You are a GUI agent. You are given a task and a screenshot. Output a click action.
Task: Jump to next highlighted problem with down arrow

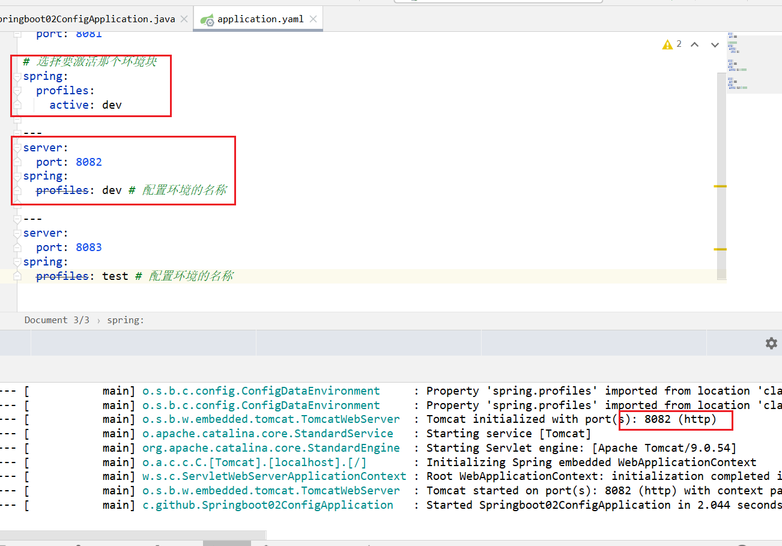(715, 44)
